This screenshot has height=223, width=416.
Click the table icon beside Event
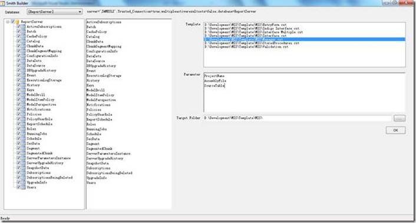[24, 75]
